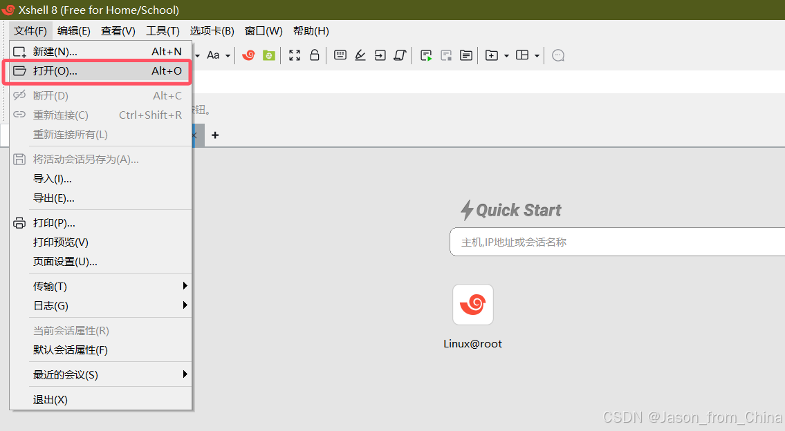Click the grayed stop logging icon
The height and width of the screenshot is (431, 785).
pos(446,55)
